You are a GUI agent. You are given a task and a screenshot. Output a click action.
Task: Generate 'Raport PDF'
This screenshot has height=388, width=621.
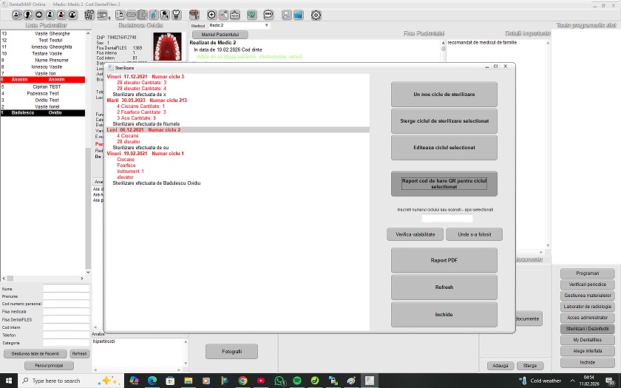point(444,260)
